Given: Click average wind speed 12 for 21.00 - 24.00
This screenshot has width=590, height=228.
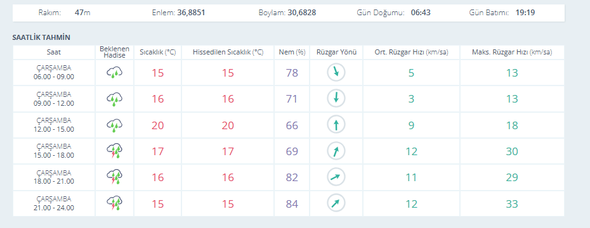Looking at the screenshot, I should 411,204.
